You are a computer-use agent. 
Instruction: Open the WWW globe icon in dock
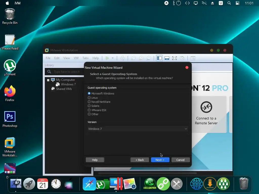[x=196, y=184]
